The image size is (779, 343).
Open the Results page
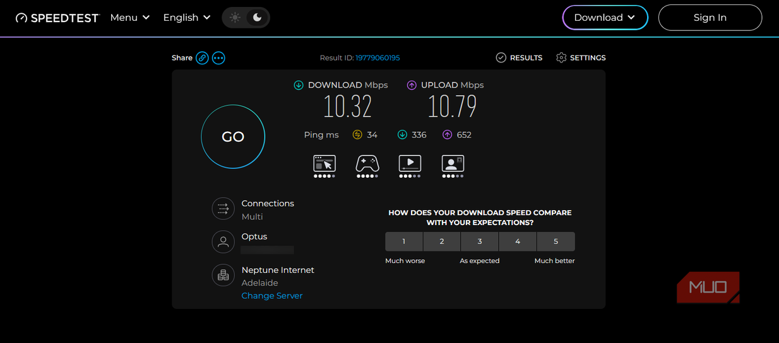tap(519, 58)
